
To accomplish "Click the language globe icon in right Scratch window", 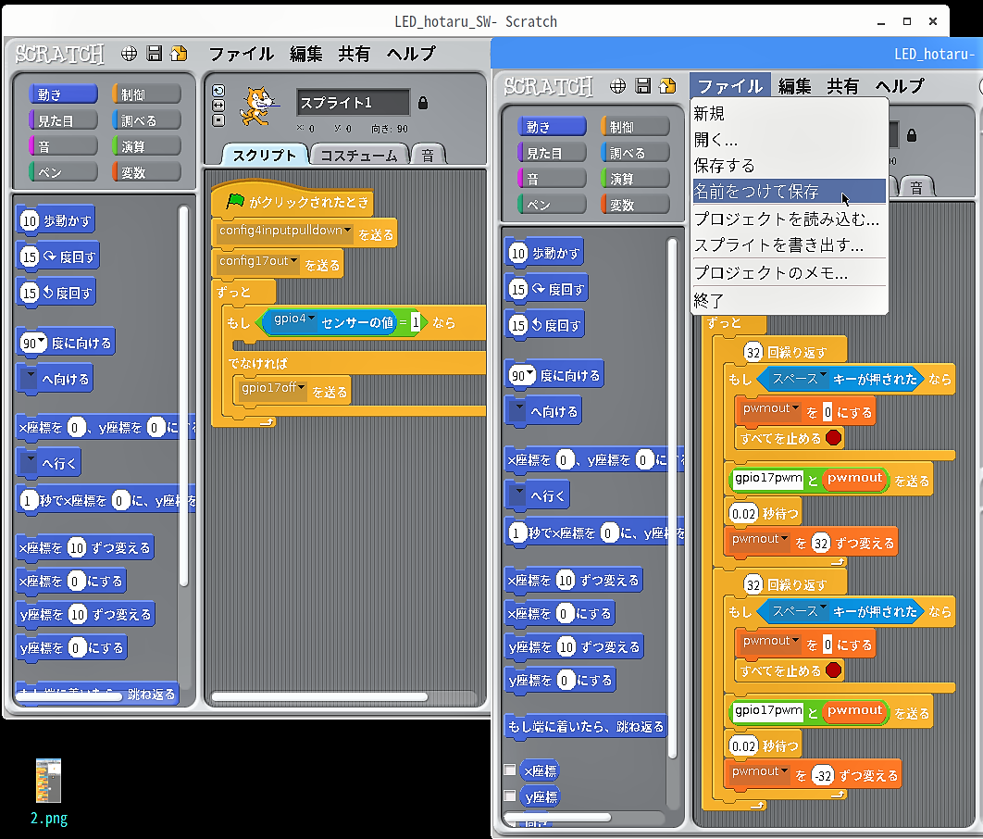I will pos(618,86).
